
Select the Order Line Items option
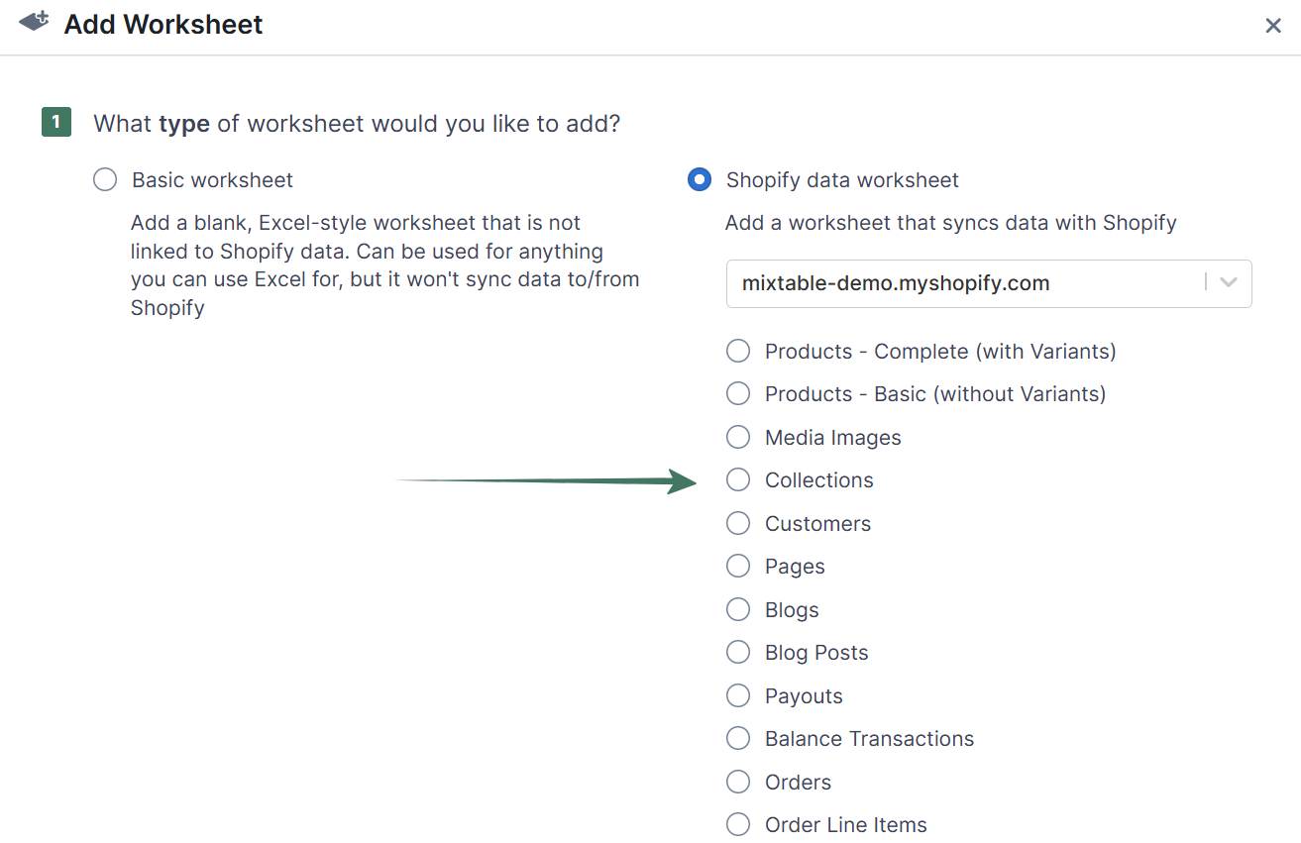click(x=738, y=824)
